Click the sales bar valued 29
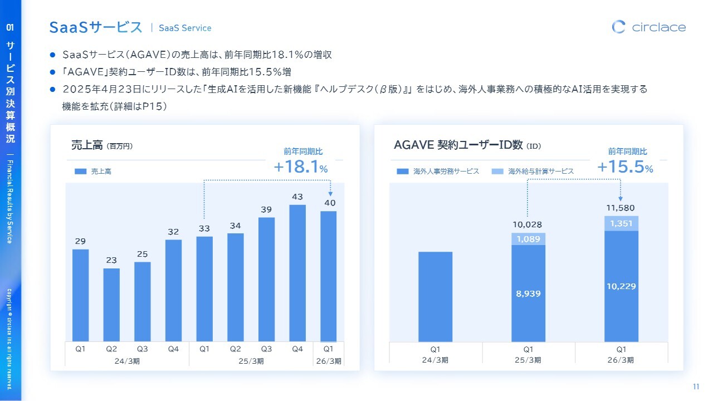713x401 pixels. pos(80,295)
